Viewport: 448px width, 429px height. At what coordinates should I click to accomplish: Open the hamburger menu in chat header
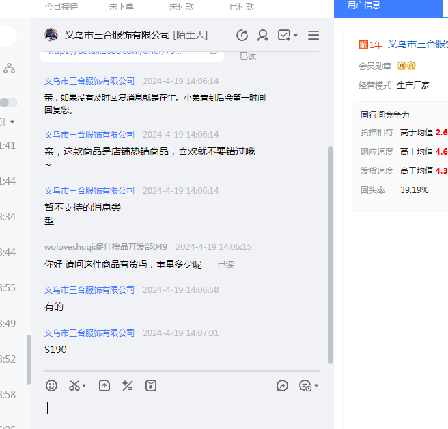pos(313,35)
